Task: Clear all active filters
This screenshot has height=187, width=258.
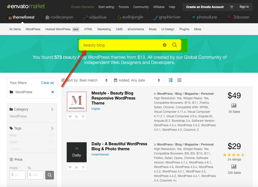Action: click(x=47, y=83)
